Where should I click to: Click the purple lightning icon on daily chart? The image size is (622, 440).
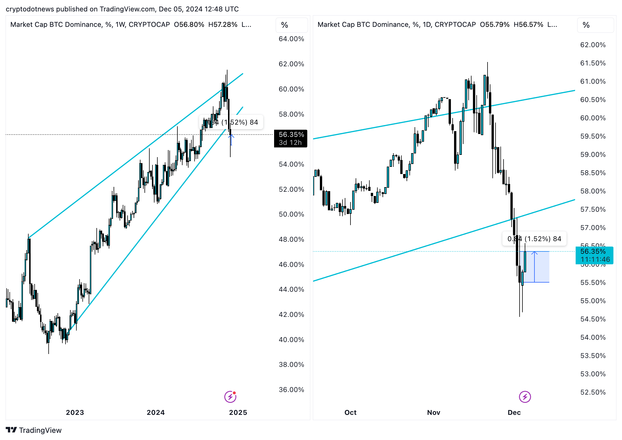pos(525,397)
